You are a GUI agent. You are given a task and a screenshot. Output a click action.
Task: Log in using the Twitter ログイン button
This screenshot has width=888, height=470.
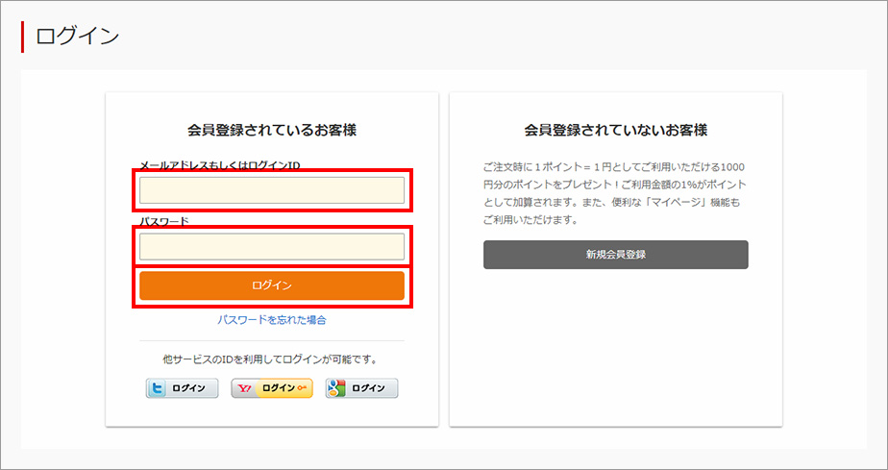[182, 388]
